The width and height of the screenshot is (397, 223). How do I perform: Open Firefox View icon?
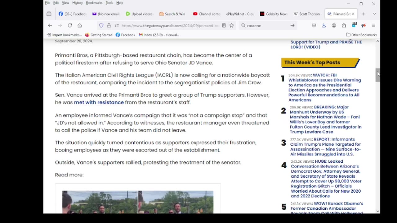tap(49, 14)
